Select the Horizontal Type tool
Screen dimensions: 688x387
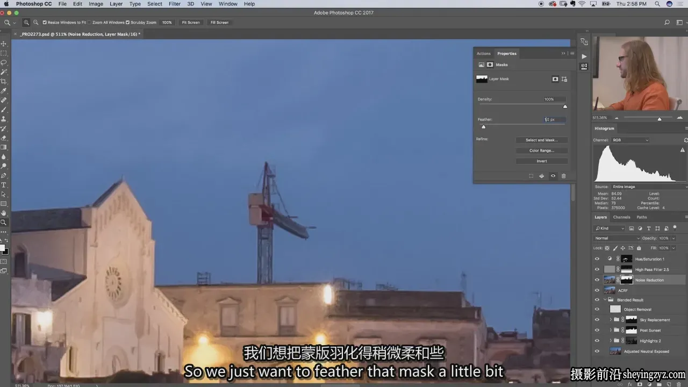(4, 185)
